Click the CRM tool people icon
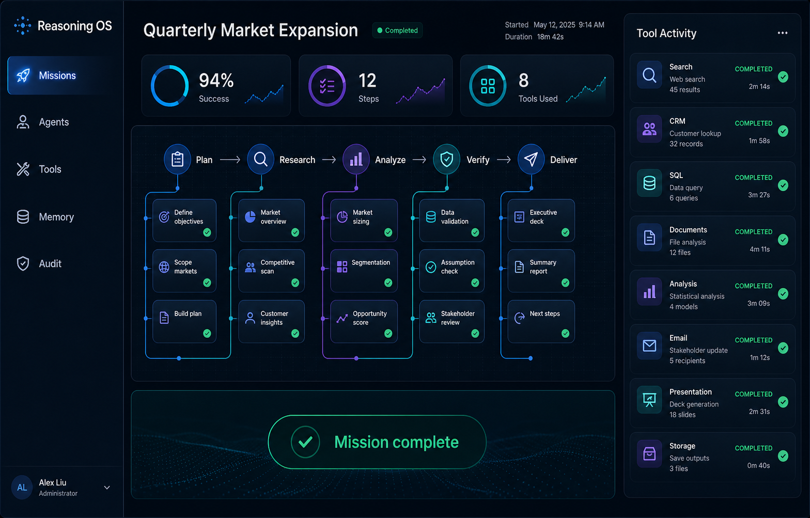The image size is (810, 518). [649, 129]
